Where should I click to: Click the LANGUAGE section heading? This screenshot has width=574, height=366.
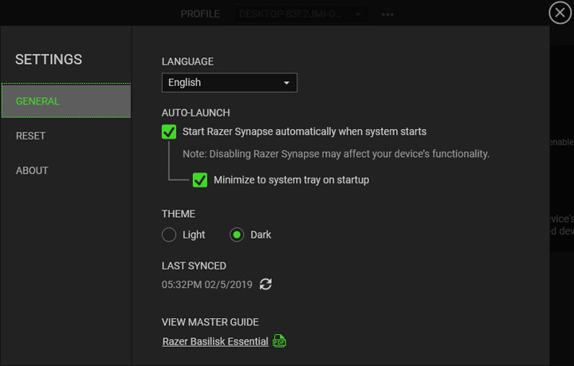click(187, 61)
